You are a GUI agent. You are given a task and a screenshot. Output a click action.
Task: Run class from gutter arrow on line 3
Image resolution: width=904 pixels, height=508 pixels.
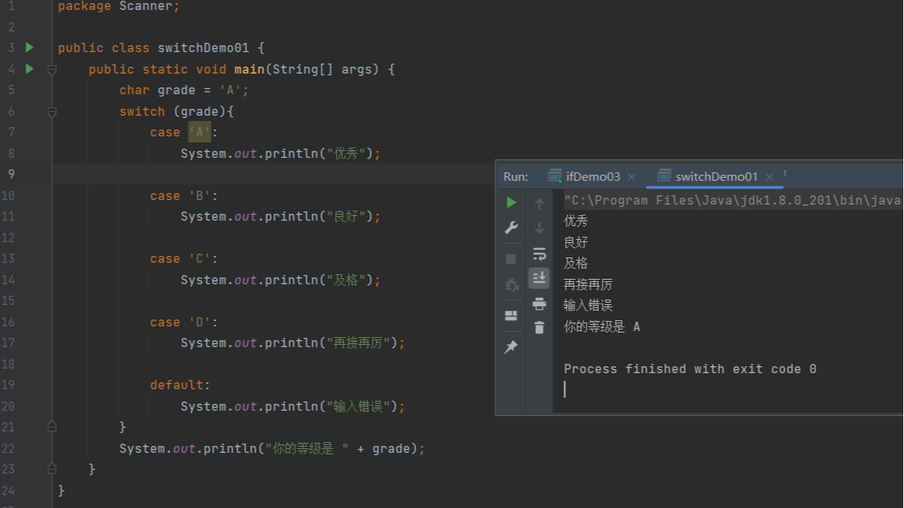(29, 48)
